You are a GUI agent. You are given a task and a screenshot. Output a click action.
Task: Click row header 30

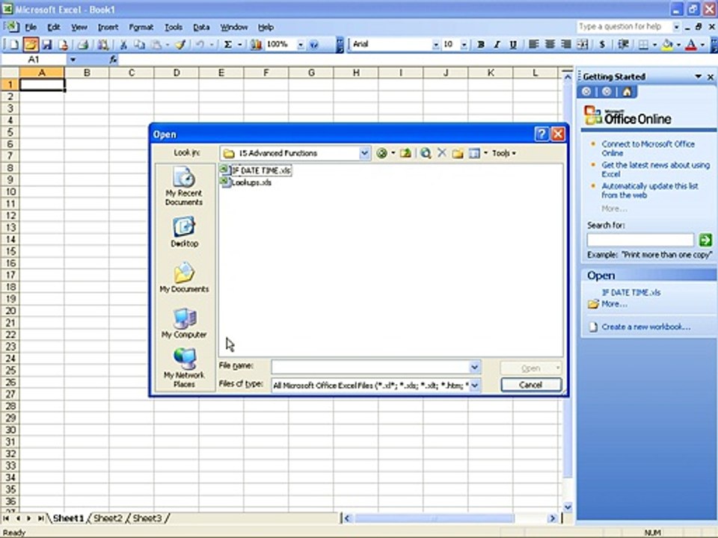coord(10,430)
